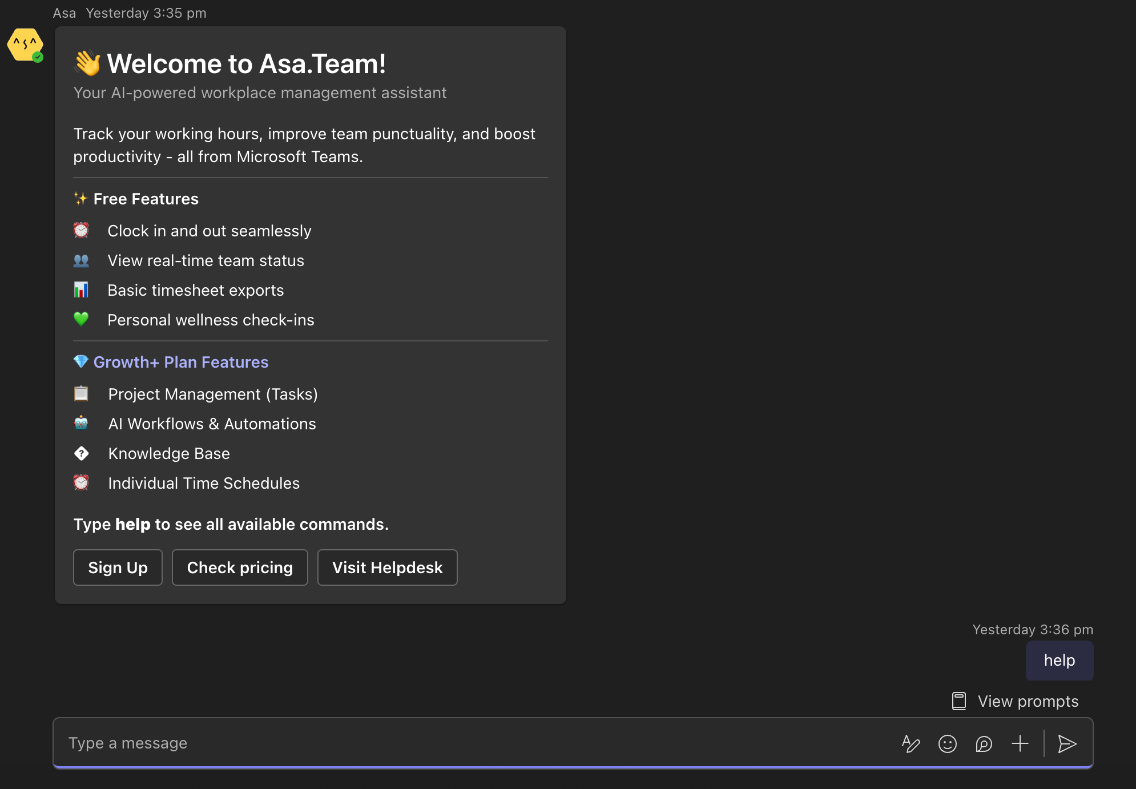Click the Asa sender name label
1136x789 pixels.
[x=65, y=13]
